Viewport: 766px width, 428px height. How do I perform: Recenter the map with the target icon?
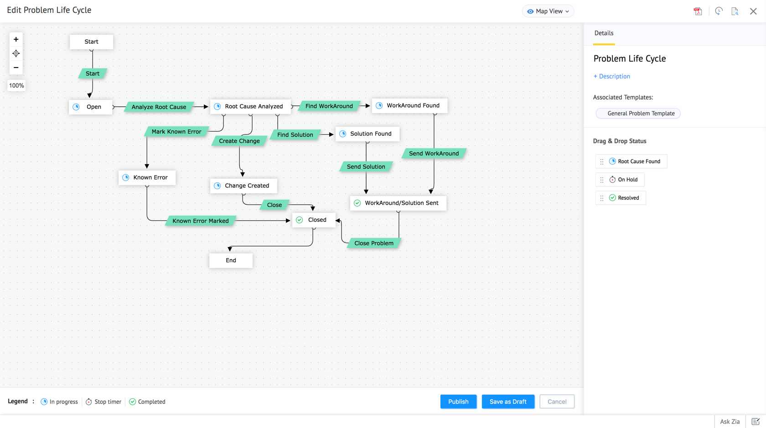[x=16, y=54]
